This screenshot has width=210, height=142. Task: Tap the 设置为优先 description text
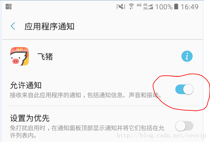click(87, 132)
